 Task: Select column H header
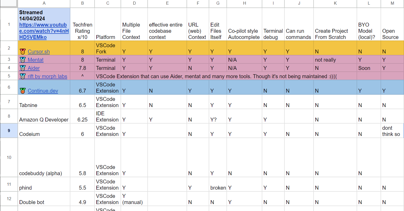point(244,3)
